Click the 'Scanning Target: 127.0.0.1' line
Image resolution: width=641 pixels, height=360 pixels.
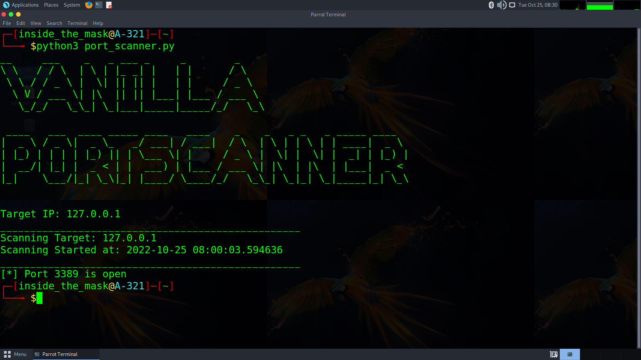pyautogui.click(x=78, y=238)
